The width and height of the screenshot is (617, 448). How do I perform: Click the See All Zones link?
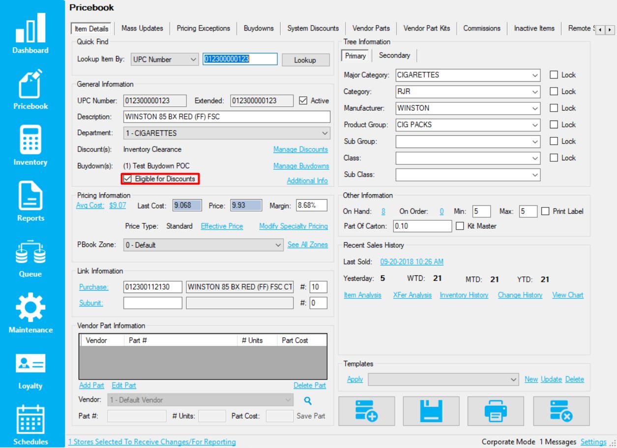tap(308, 245)
